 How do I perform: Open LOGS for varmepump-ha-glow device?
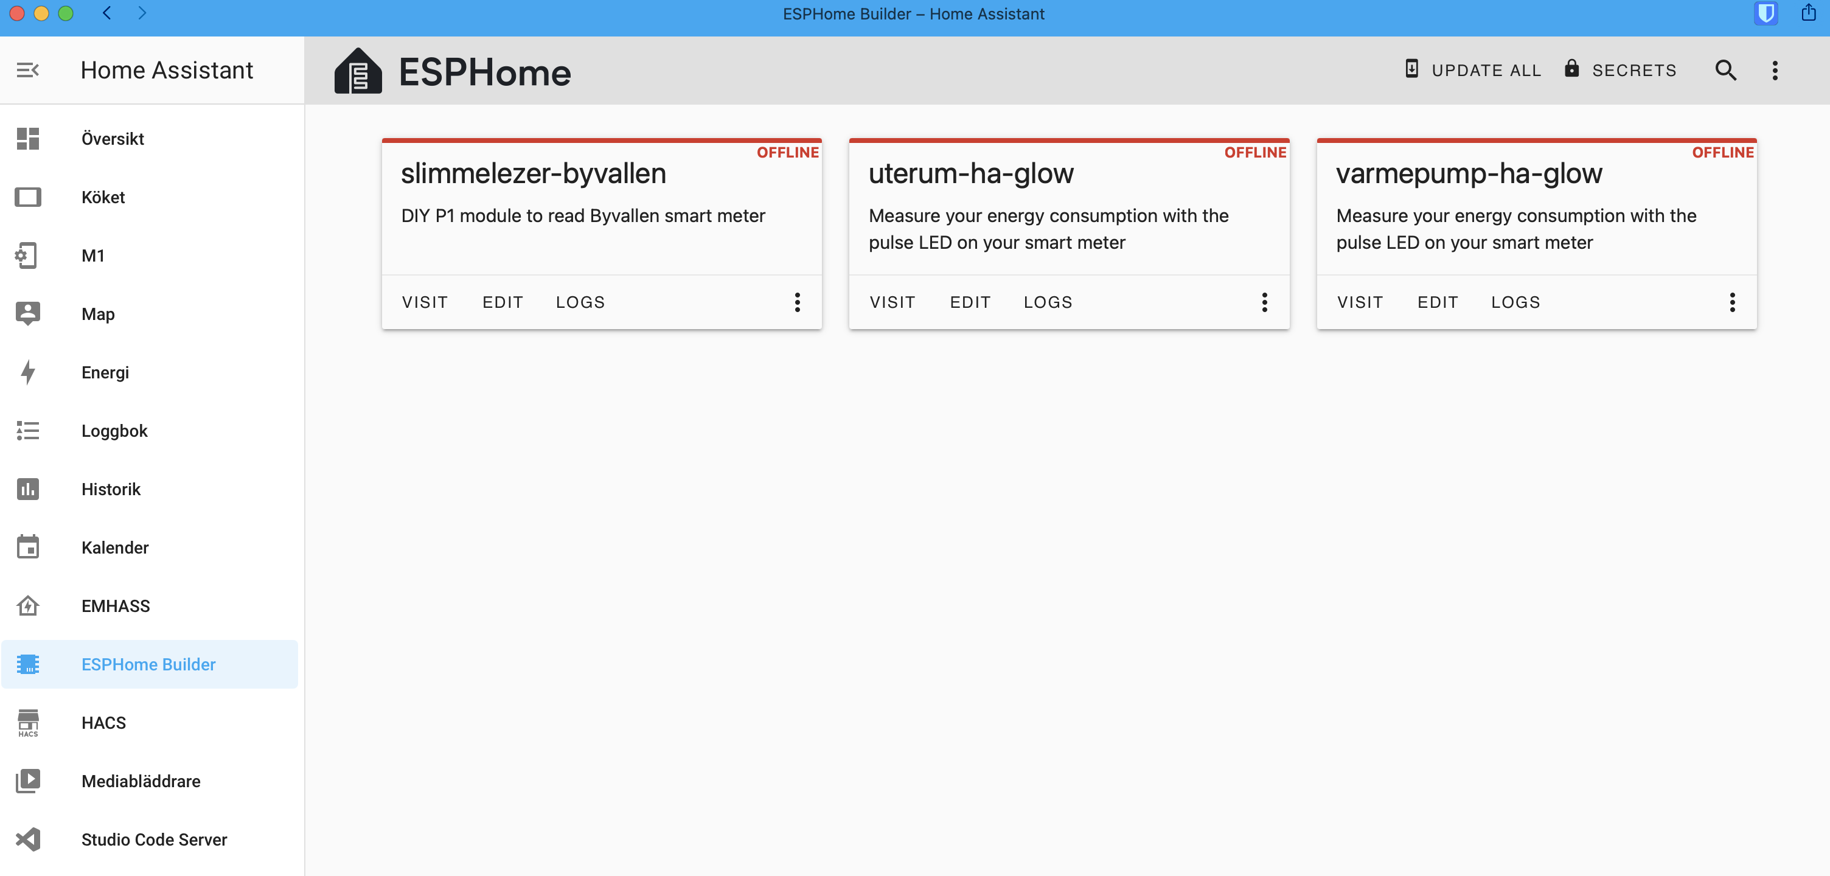pos(1515,302)
